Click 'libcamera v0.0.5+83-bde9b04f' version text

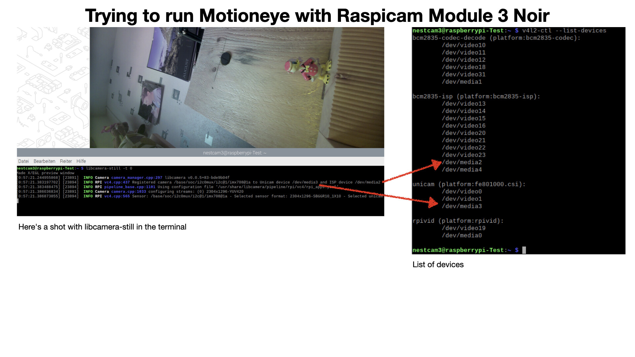point(197,178)
